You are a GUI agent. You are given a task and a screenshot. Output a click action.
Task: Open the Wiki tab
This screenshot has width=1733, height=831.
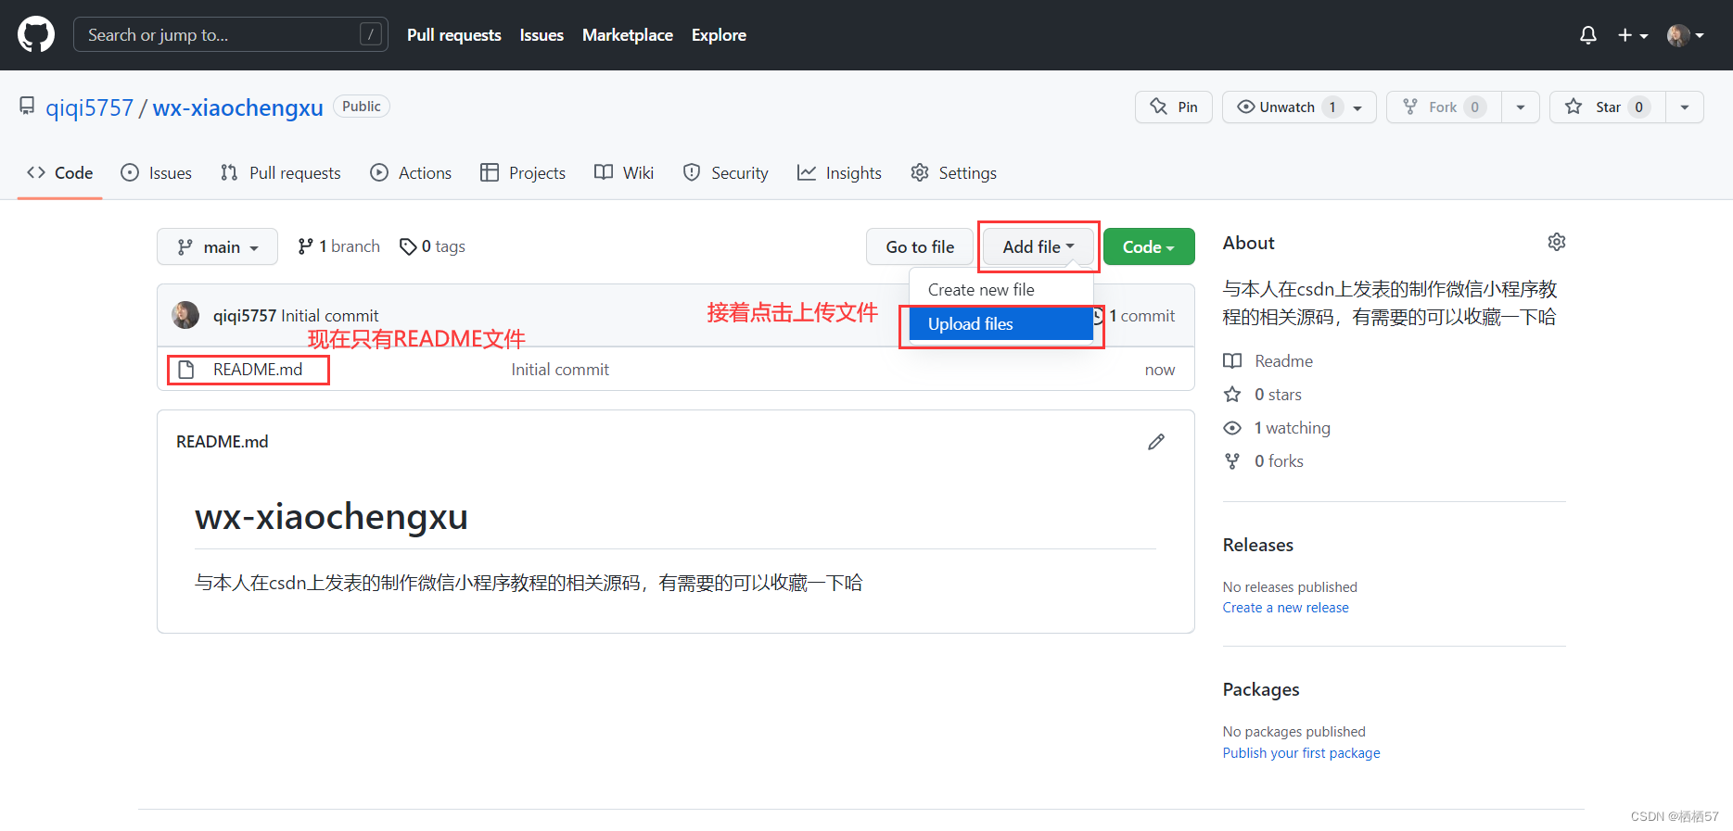pos(624,173)
